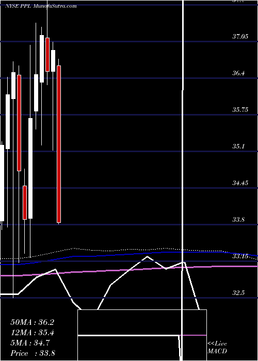Click the 'Price : 33.8' readout
This screenshot has width=258, height=361.
click(33, 353)
